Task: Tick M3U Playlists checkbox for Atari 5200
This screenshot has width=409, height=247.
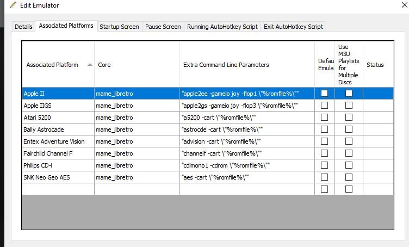Action: click(349, 118)
